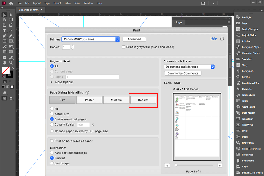Choose the Pen tool
Viewport: 264px width, 176px height.
point(4,36)
